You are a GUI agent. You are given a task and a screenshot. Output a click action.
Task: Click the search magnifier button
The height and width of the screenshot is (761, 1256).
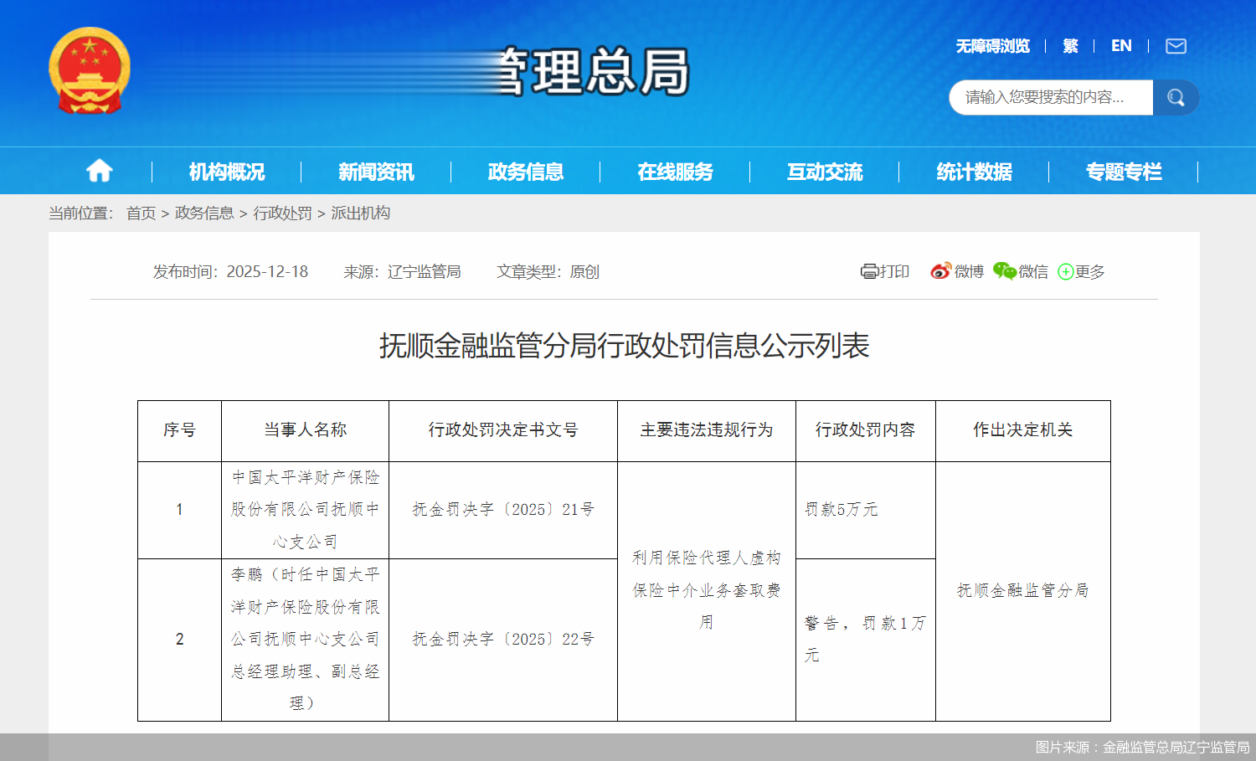coord(1176,98)
